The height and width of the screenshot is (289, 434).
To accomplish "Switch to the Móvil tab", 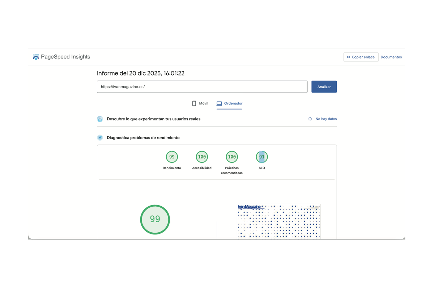I will click(x=200, y=103).
